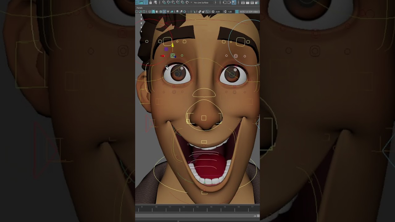Toggle the color management round icon
The height and width of the screenshot is (222, 395).
[x=237, y=12]
